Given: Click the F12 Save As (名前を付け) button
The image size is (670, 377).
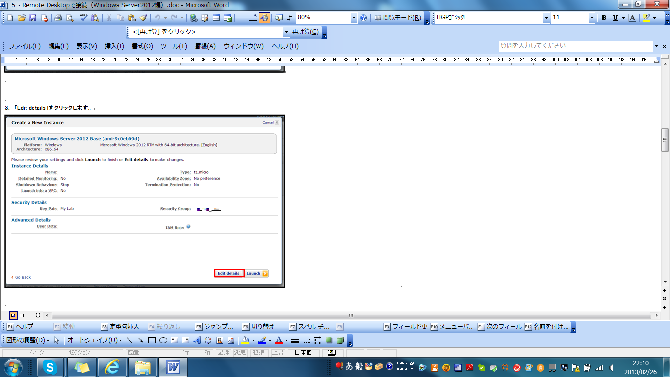Looking at the screenshot, I should point(547,327).
